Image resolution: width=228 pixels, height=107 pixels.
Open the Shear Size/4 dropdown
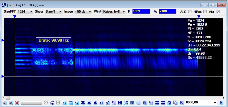tap(53, 12)
